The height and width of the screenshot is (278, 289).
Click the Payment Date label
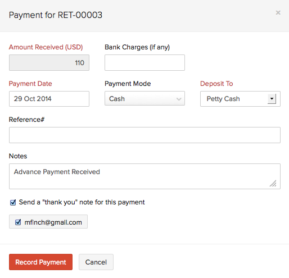click(x=30, y=84)
